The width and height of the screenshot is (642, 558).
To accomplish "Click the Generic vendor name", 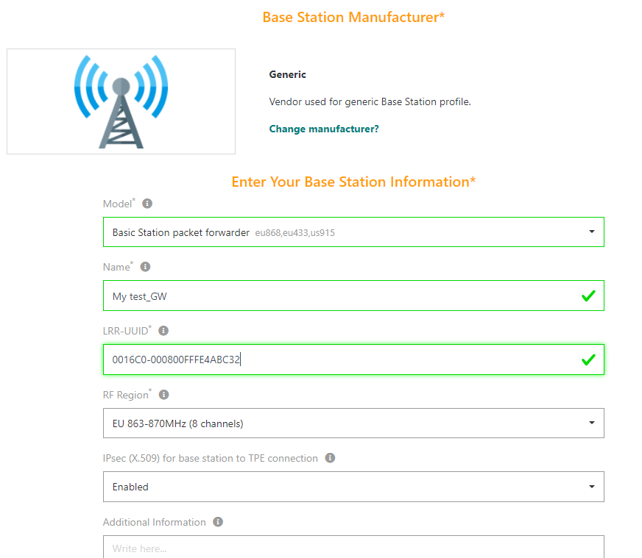I will (288, 75).
